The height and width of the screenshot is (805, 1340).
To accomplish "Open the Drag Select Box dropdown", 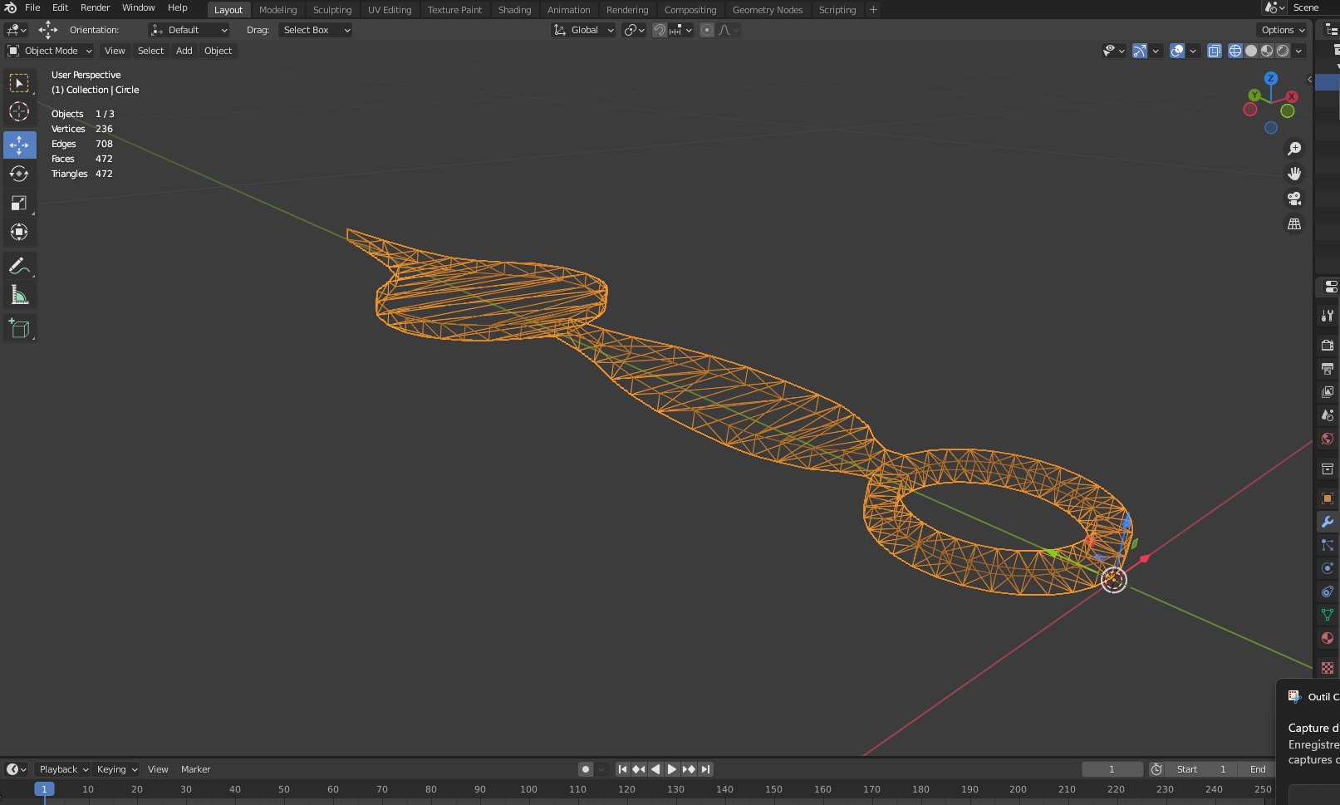I will pyautogui.click(x=316, y=30).
